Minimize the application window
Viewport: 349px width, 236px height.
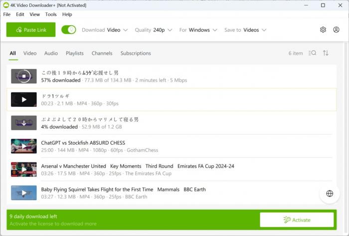click(306, 5)
